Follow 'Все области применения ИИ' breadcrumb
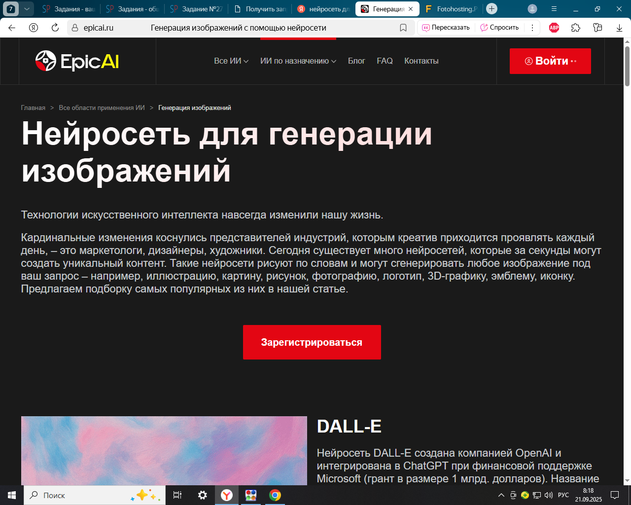The image size is (631, 505). [102, 108]
